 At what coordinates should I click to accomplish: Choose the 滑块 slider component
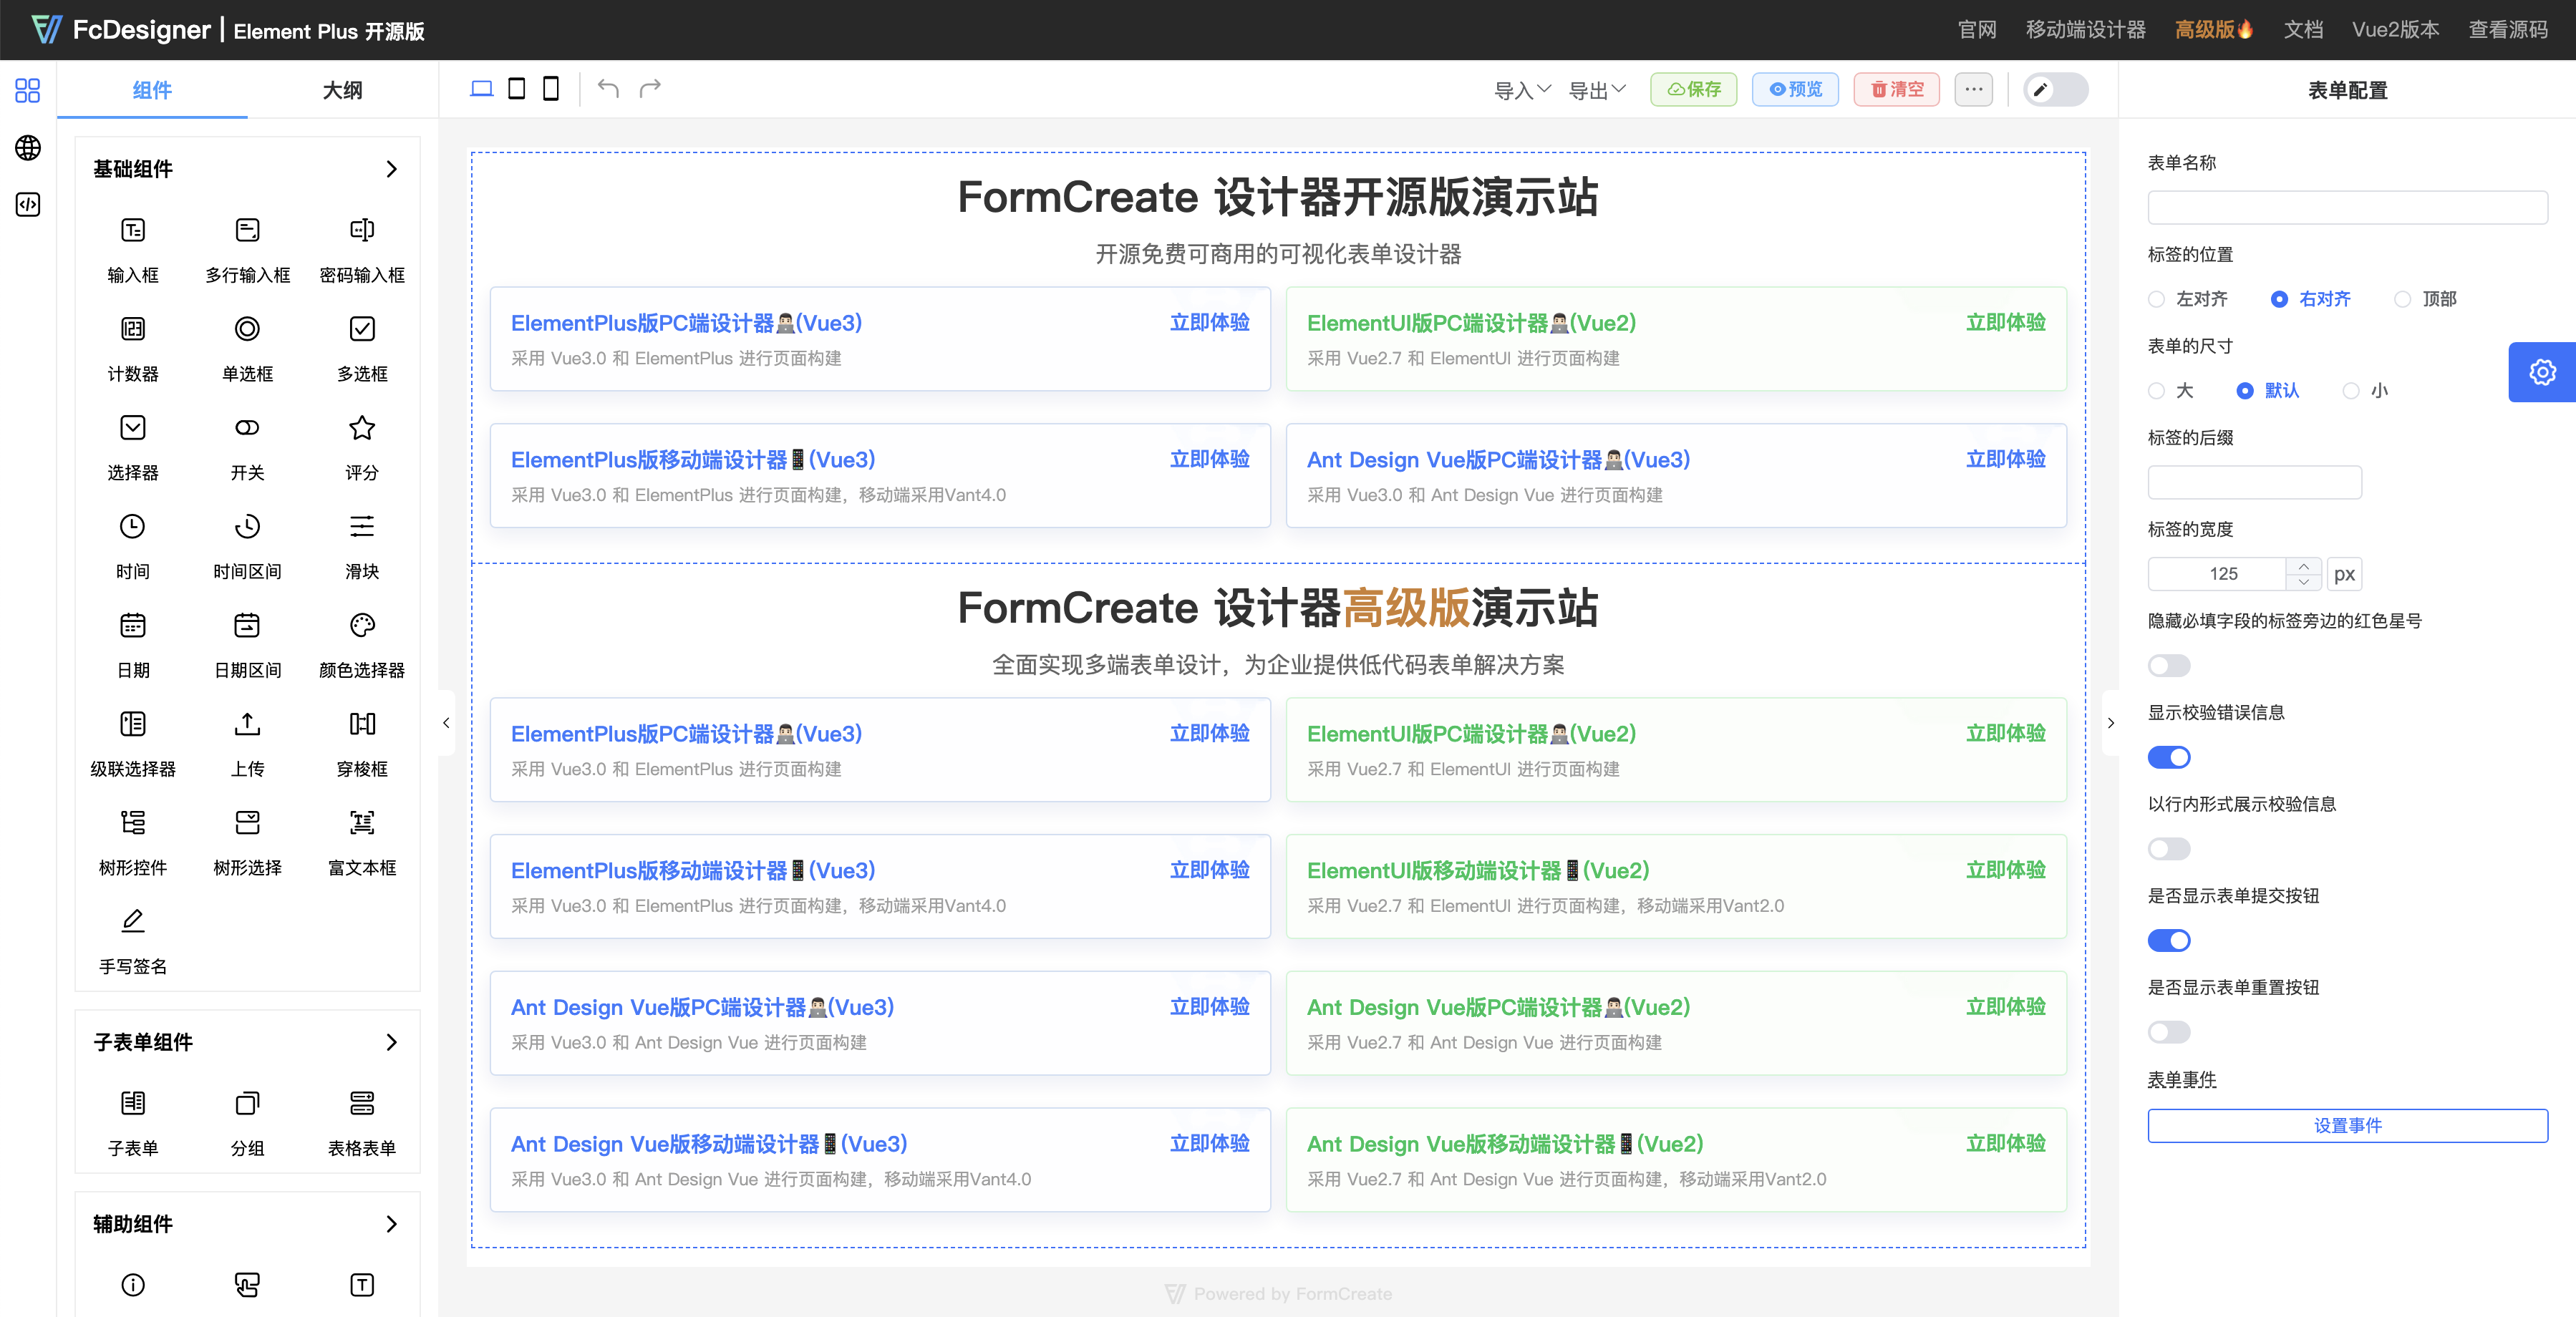(362, 547)
